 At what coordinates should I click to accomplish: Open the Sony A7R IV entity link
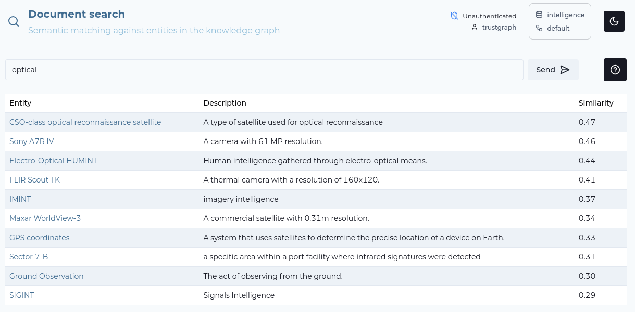coord(32,141)
